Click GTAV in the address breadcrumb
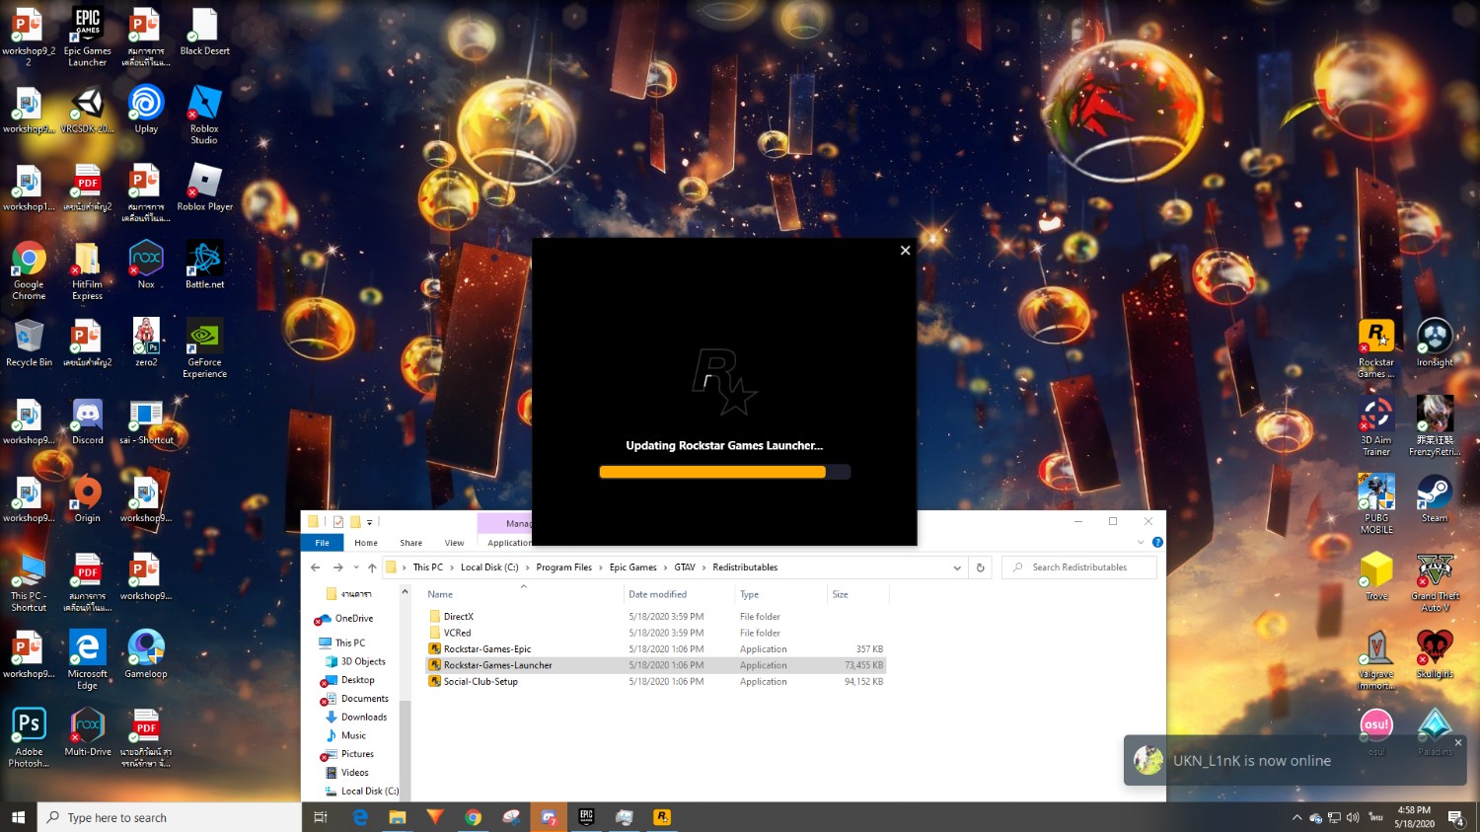 tap(685, 567)
